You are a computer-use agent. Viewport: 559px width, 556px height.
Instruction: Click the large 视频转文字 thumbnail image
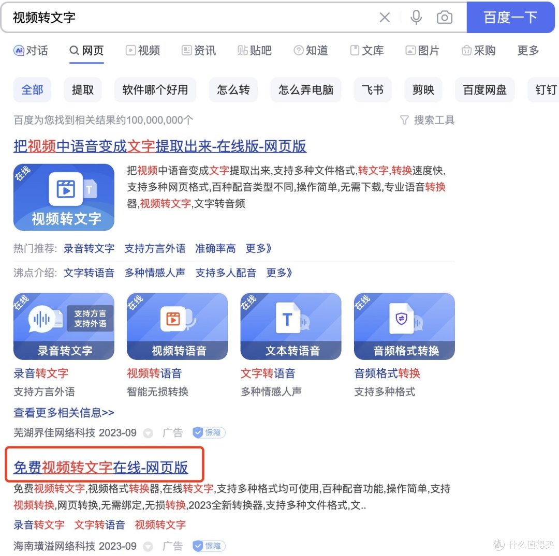click(x=64, y=197)
